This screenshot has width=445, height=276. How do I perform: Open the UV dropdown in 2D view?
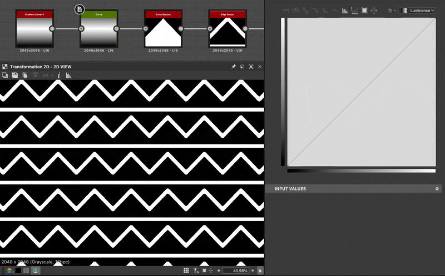pyautogui.click(x=48, y=76)
